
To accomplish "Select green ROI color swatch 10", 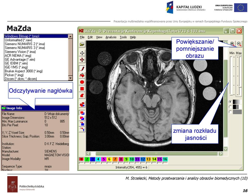I will pyautogui.click(x=132, y=159).
